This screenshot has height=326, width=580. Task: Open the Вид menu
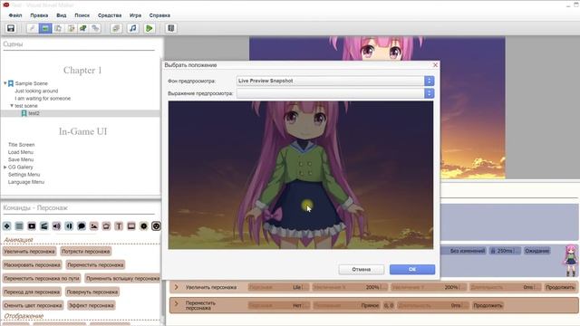[x=62, y=15]
